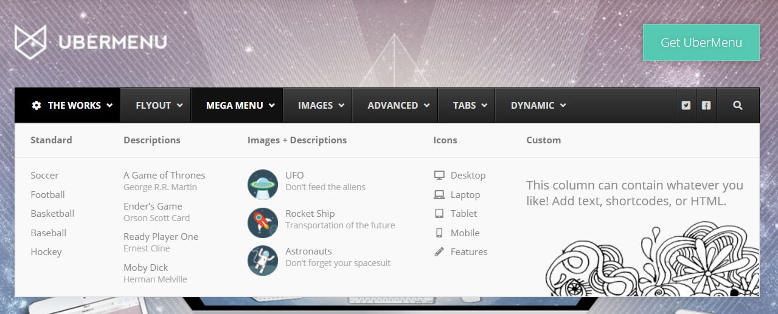The image size is (778, 314).
Task: Click the Desktop text link
Action: click(x=468, y=175)
